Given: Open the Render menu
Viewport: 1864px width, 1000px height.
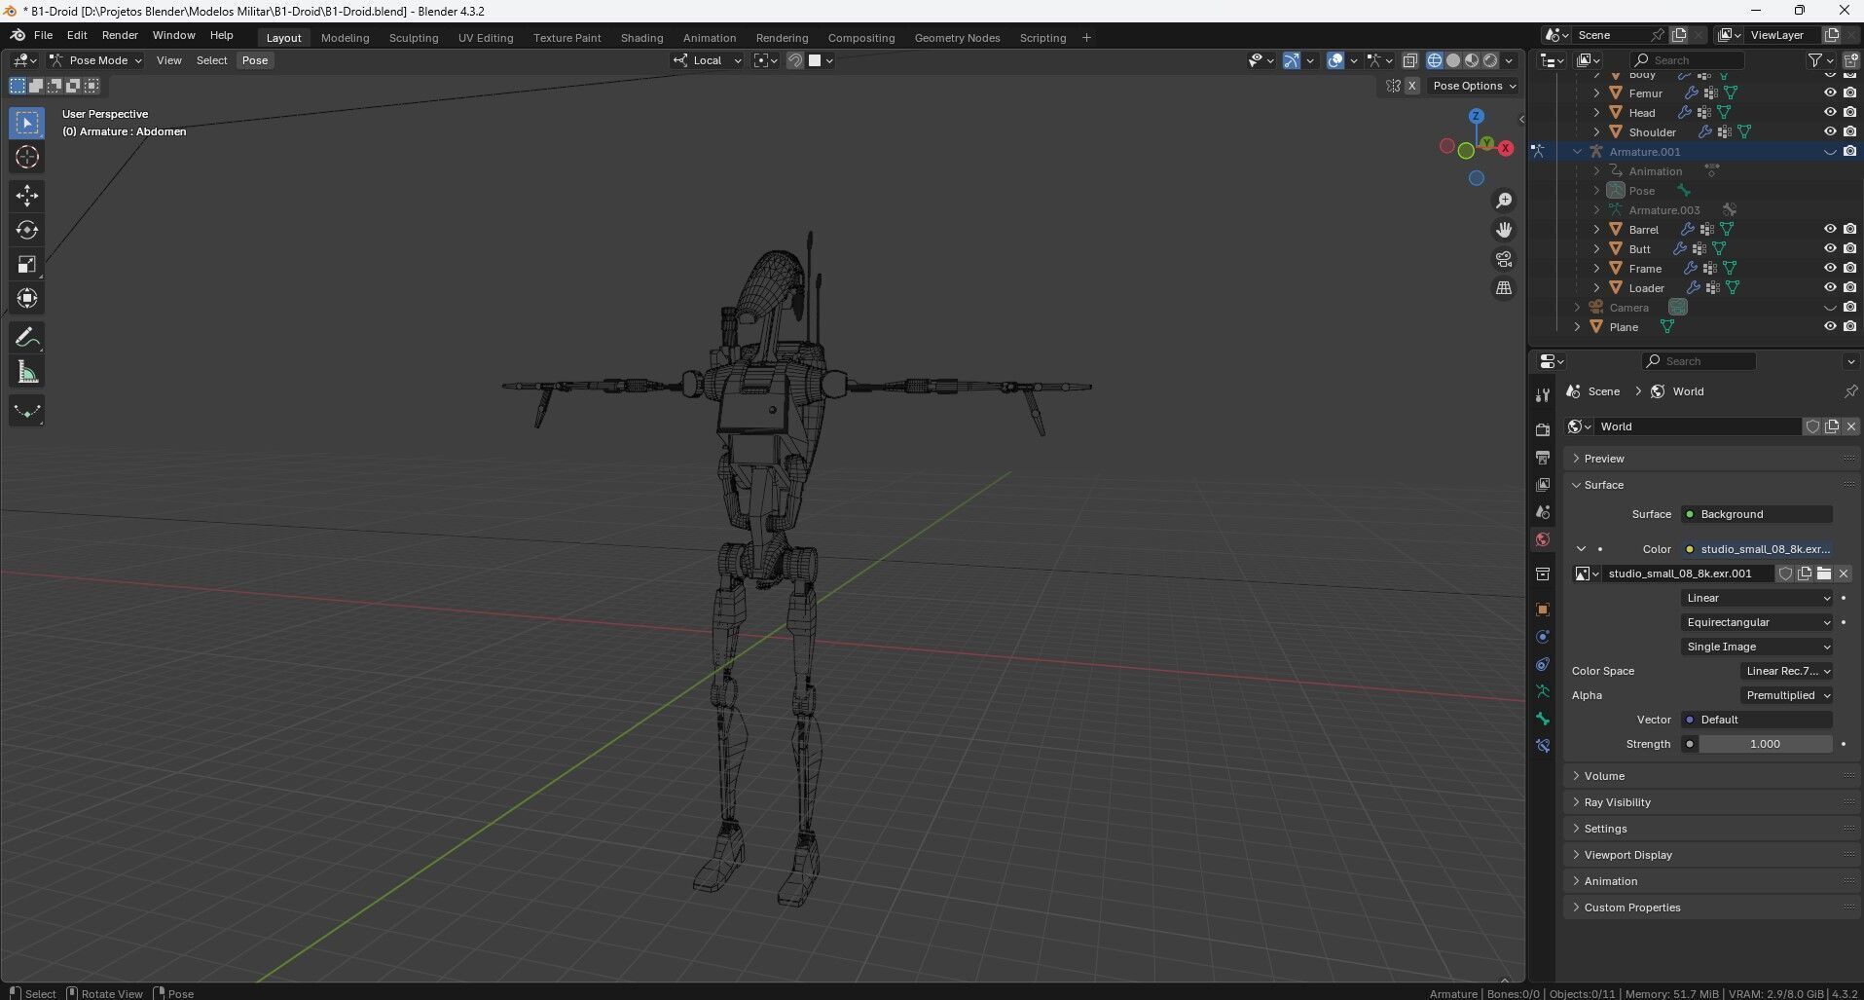Looking at the screenshot, I should [120, 35].
